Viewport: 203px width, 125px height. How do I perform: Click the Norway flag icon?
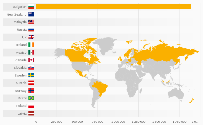31,91
